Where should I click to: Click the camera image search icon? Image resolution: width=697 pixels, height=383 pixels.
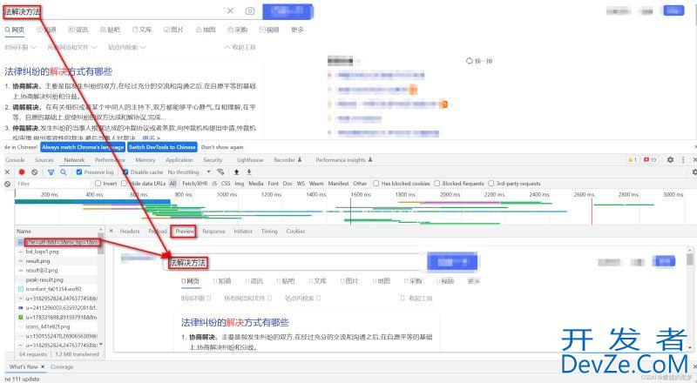(x=250, y=11)
